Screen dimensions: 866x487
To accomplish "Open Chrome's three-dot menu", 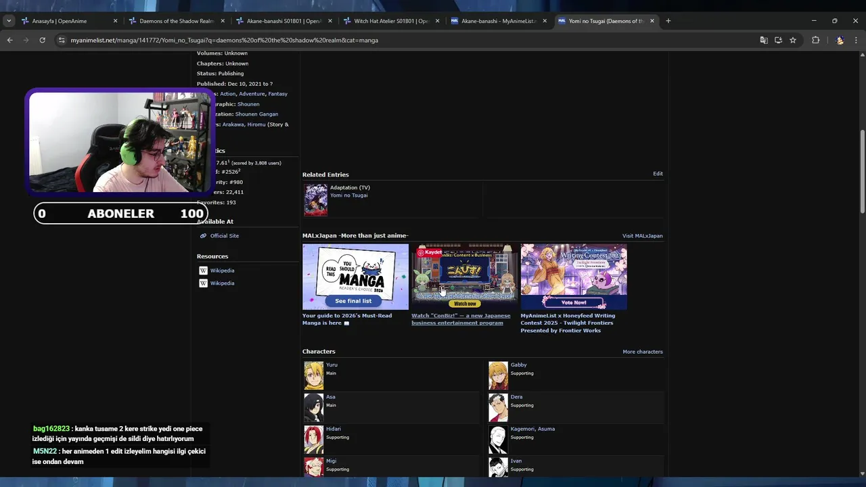I will [856, 40].
